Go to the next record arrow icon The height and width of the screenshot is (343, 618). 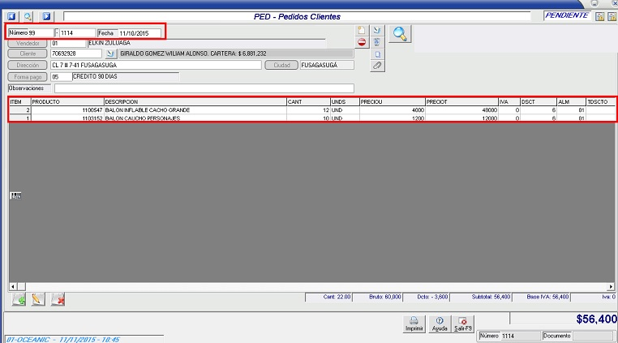(45, 15)
